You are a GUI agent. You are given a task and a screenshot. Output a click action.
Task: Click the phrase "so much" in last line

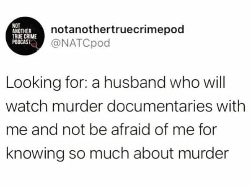click(x=99, y=153)
